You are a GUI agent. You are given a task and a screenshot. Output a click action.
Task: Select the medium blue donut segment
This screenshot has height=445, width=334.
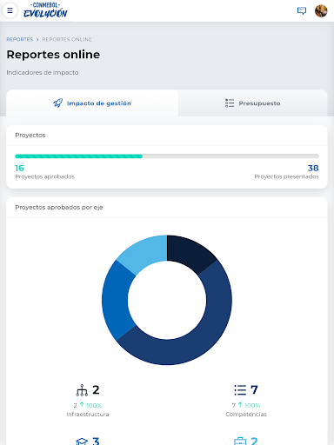pyautogui.click(x=116, y=300)
